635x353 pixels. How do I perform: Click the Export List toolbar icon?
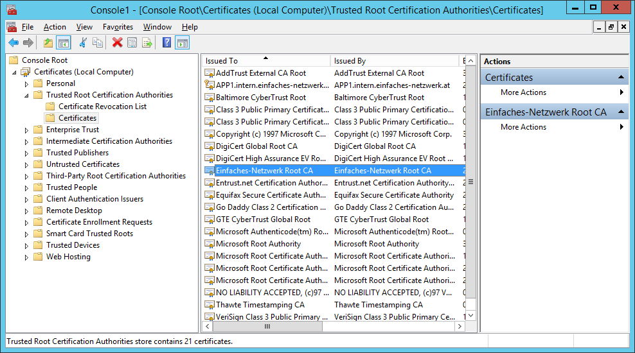click(147, 43)
